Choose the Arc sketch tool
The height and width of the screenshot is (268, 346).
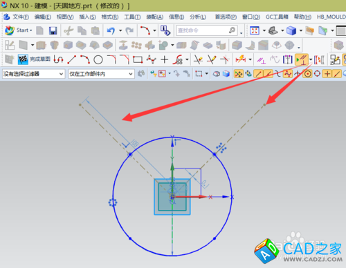[x=85, y=59]
